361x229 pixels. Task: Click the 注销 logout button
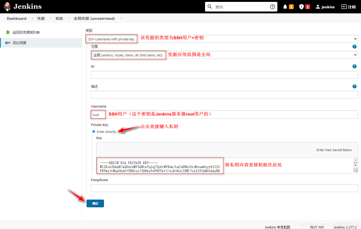pyautogui.click(x=348, y=7)
